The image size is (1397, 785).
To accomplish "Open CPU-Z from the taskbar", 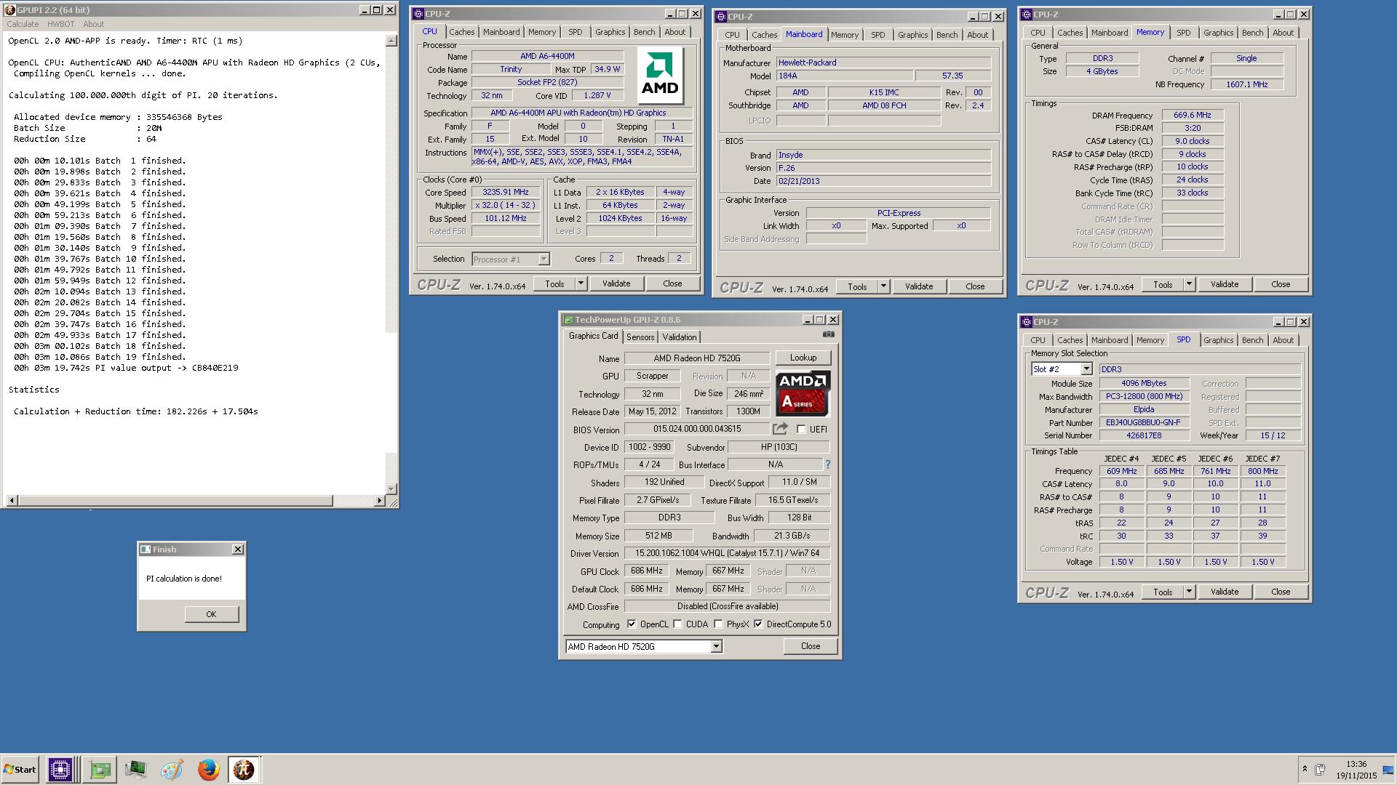I will [60, 770].
